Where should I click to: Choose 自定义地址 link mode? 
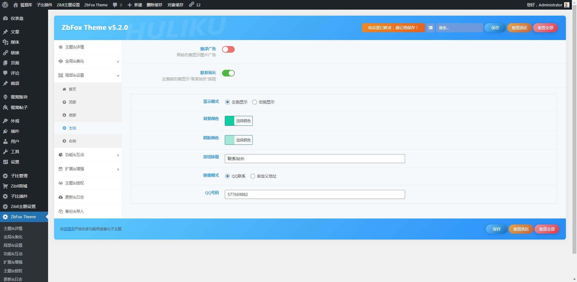[253, 176]
